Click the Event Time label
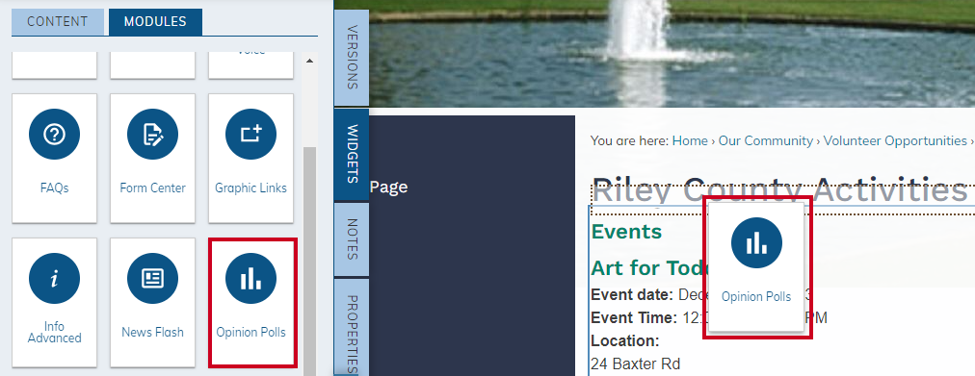 (x=634, y=317)
